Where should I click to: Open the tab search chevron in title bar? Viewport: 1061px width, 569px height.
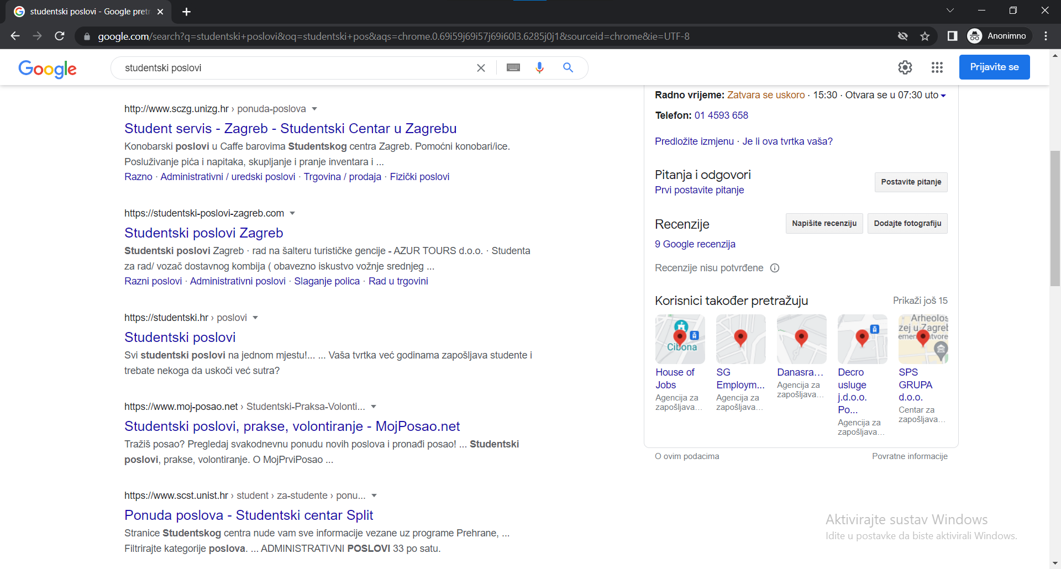point(949,11)
